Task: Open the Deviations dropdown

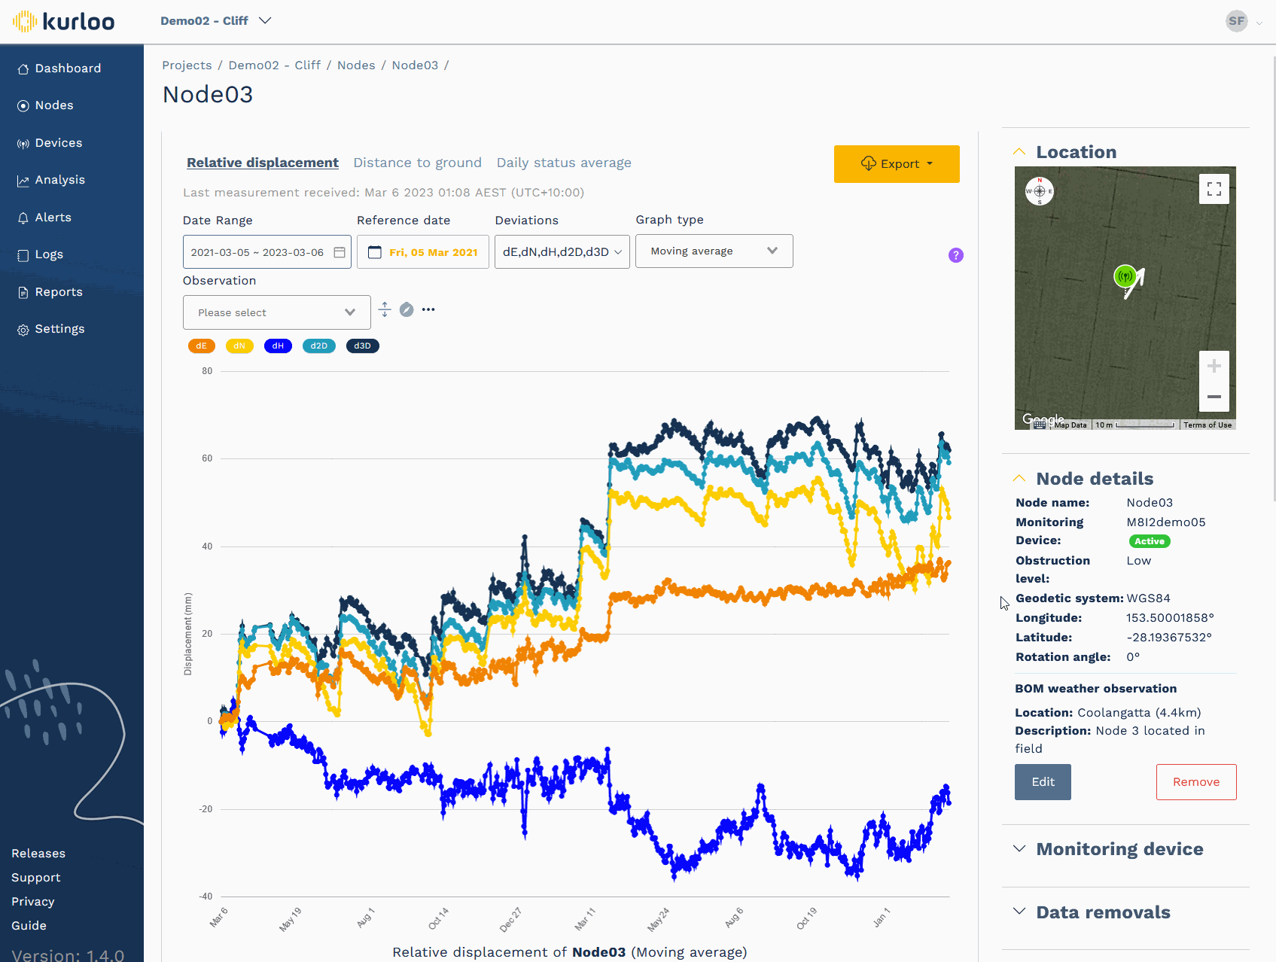Action: (562, 252)
